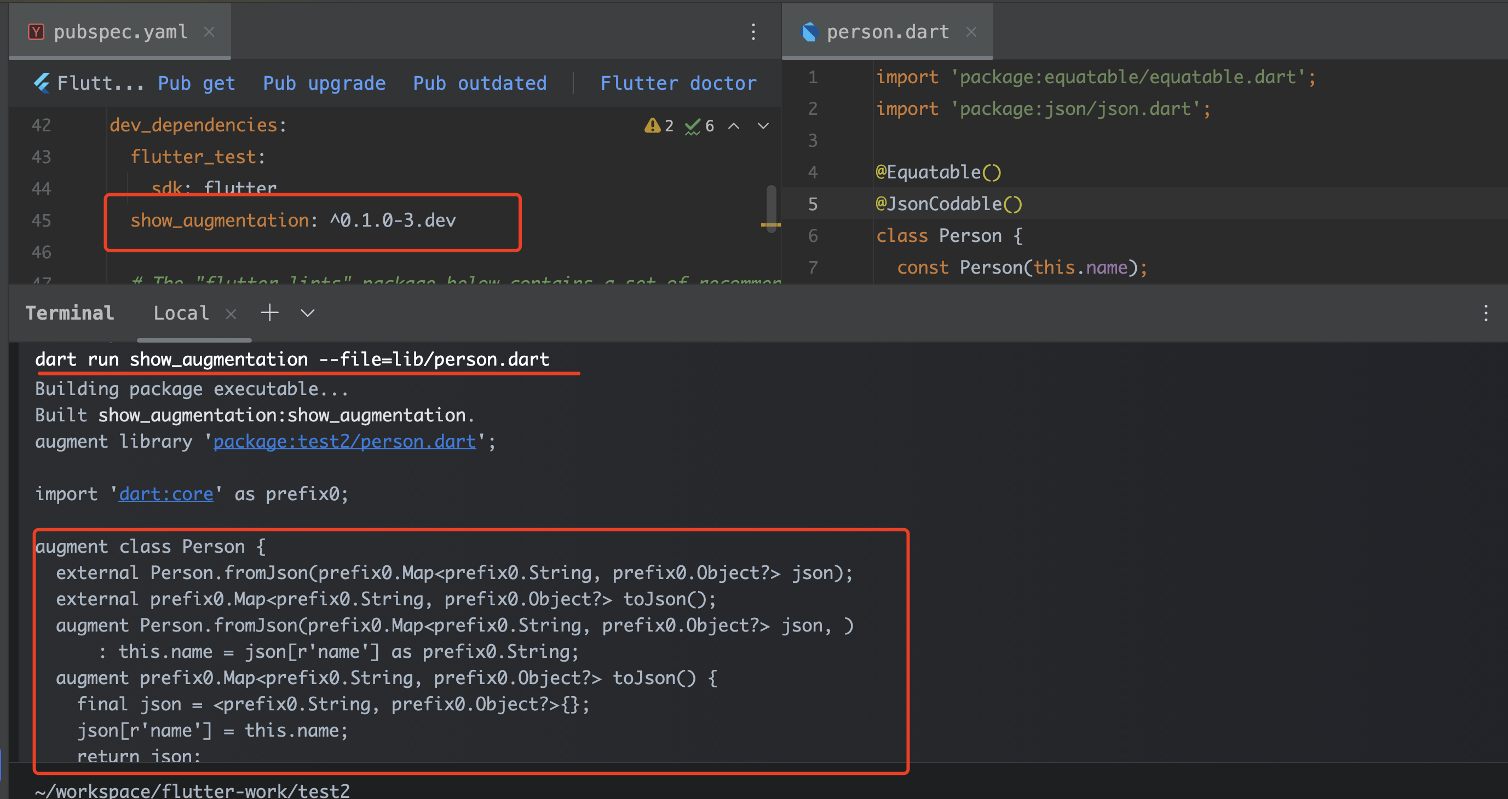
Task: Expand the new terminal session dropdown
Action: [308, 313]
